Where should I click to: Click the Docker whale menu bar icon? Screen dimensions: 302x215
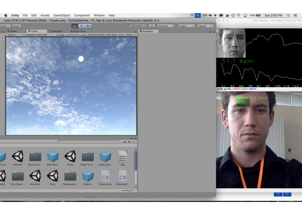tap(227, 15)
